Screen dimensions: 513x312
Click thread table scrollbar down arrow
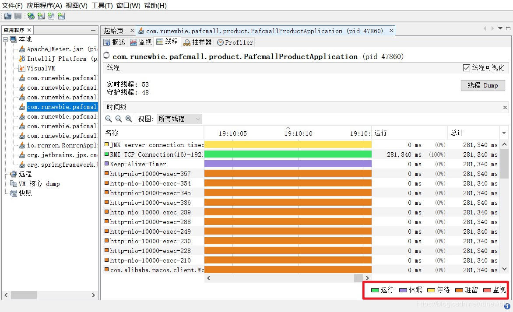(505, 269)
